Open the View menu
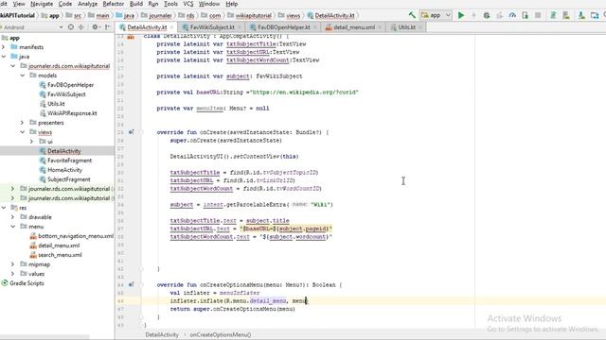 [19, 4]
